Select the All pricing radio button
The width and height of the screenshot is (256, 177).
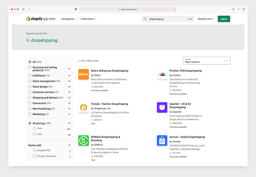30,123
